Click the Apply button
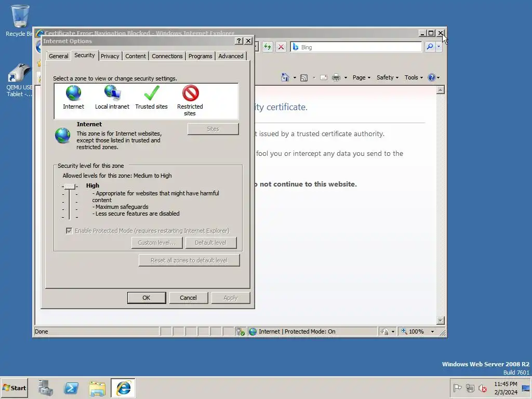Screen dimensions: 532x399 click(x=230, y=298)
